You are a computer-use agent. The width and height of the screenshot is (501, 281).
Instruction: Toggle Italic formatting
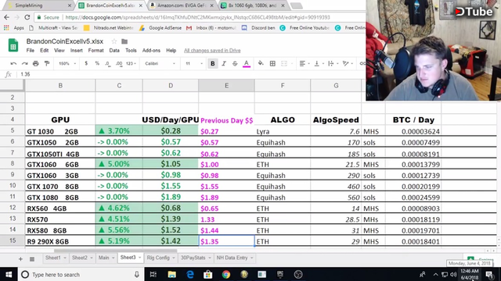click(x=224, y=64)
